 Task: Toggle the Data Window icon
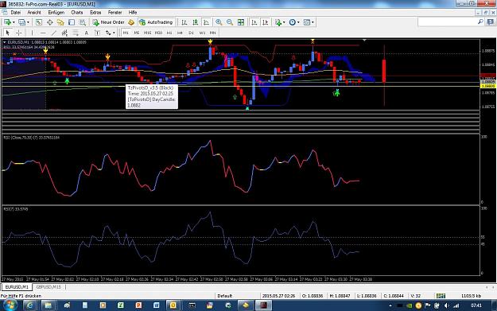(50, 22)
